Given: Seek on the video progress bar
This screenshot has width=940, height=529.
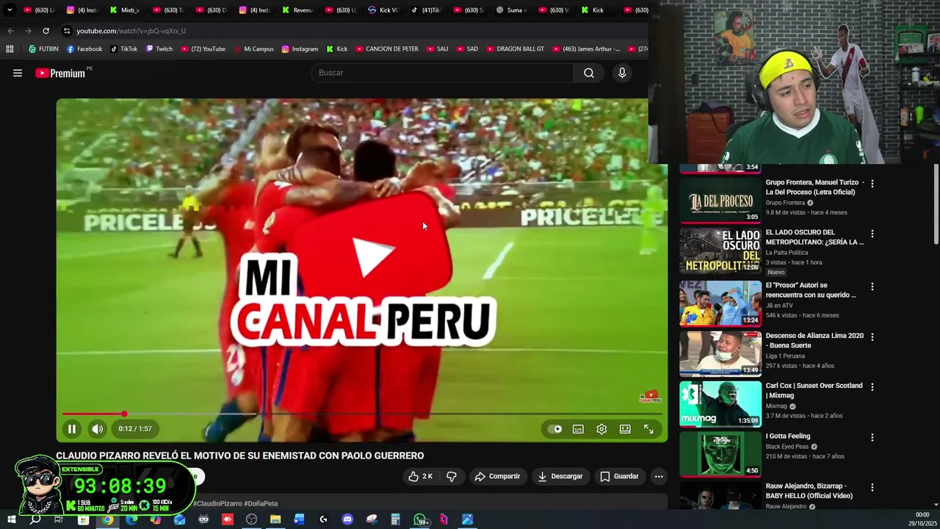Looking at the screenshot, I should 362,414.
